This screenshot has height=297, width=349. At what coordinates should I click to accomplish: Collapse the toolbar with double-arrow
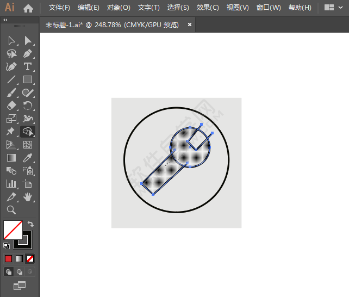coord(5,20)
